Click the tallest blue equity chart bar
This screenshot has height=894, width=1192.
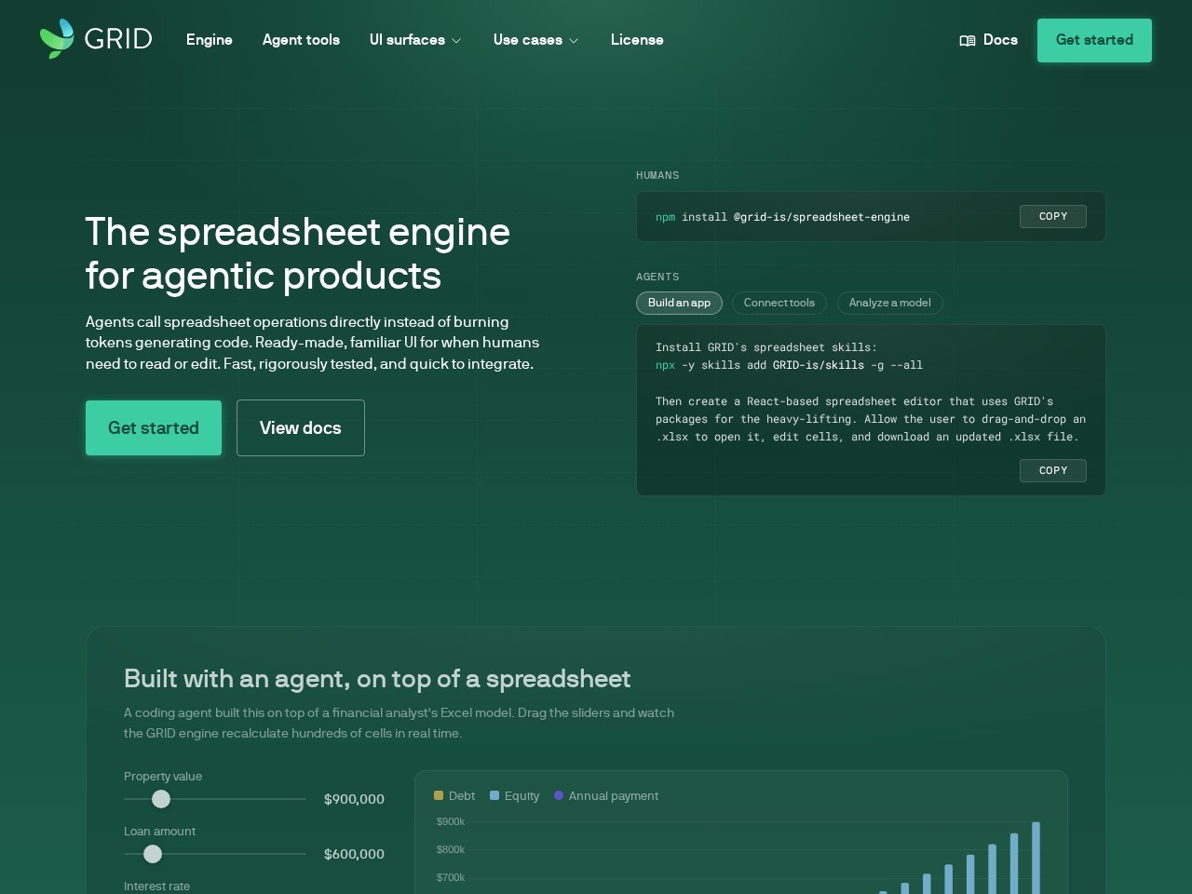click(x=1036, y=858)
